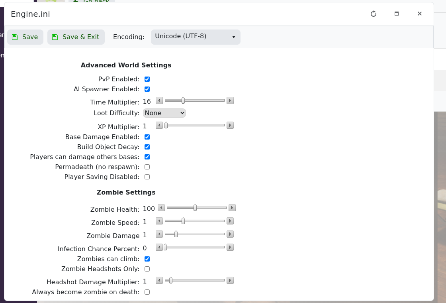Click the Save & Exit button
The height and width of the screenshot is (303, 446).
point(76,37)
